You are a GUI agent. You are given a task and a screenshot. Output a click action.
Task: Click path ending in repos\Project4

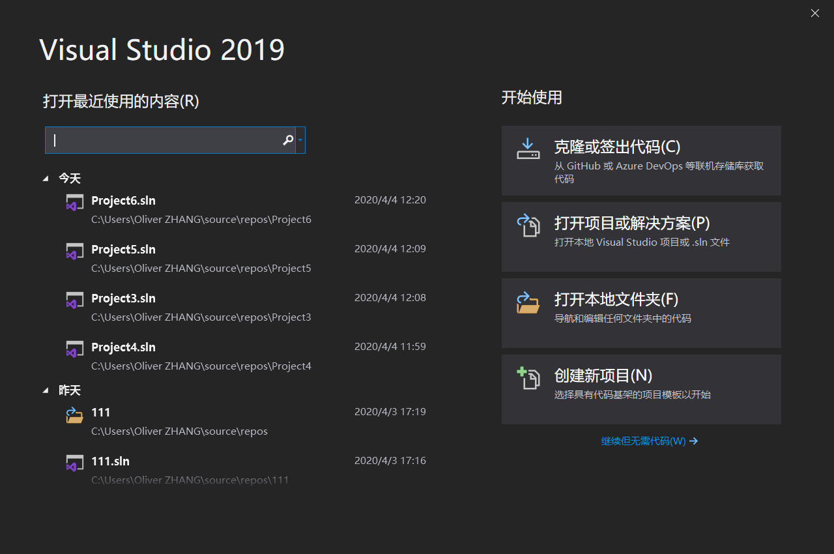(x=201, y=366)
